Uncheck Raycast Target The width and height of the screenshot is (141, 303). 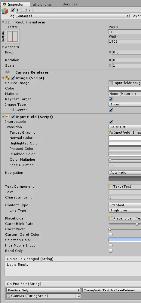pyautogui.click(x=111, y=99)
